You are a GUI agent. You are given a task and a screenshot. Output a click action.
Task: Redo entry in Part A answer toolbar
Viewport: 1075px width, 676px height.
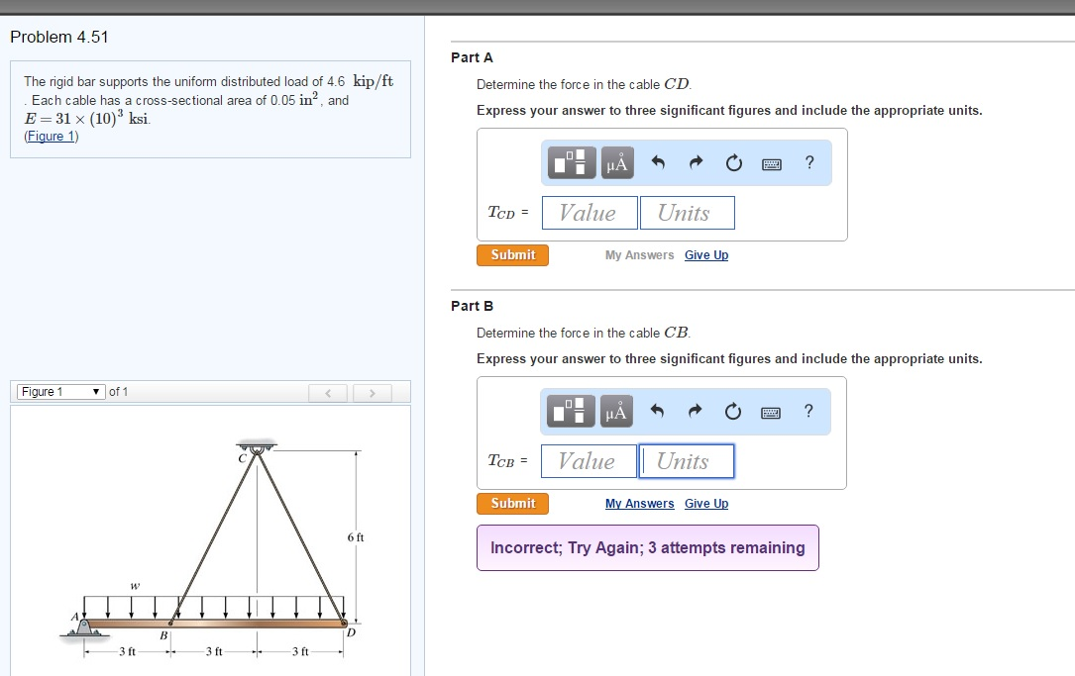point(696,164)
